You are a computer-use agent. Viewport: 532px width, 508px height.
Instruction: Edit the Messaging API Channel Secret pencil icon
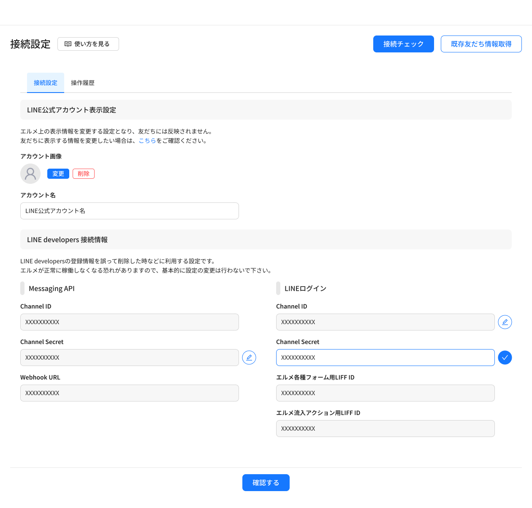tap(249, 358)
